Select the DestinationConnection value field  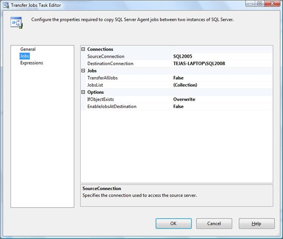(222, 64)
